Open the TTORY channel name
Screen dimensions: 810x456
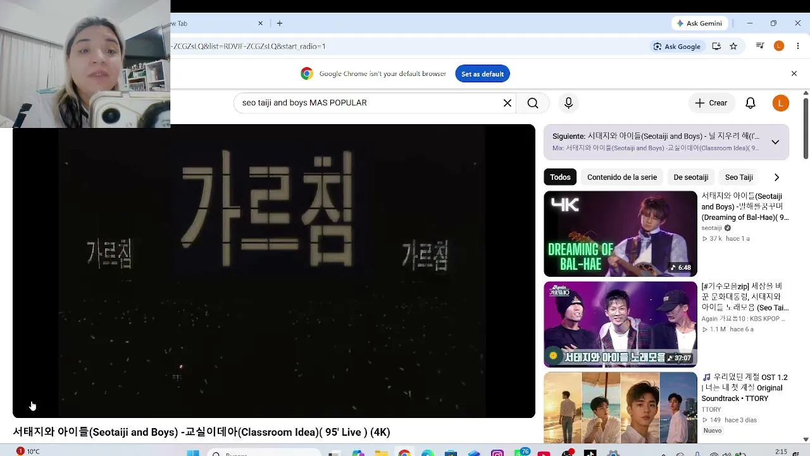point(711,409)
